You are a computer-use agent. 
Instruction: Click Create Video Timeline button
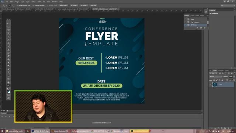[100, 123]
